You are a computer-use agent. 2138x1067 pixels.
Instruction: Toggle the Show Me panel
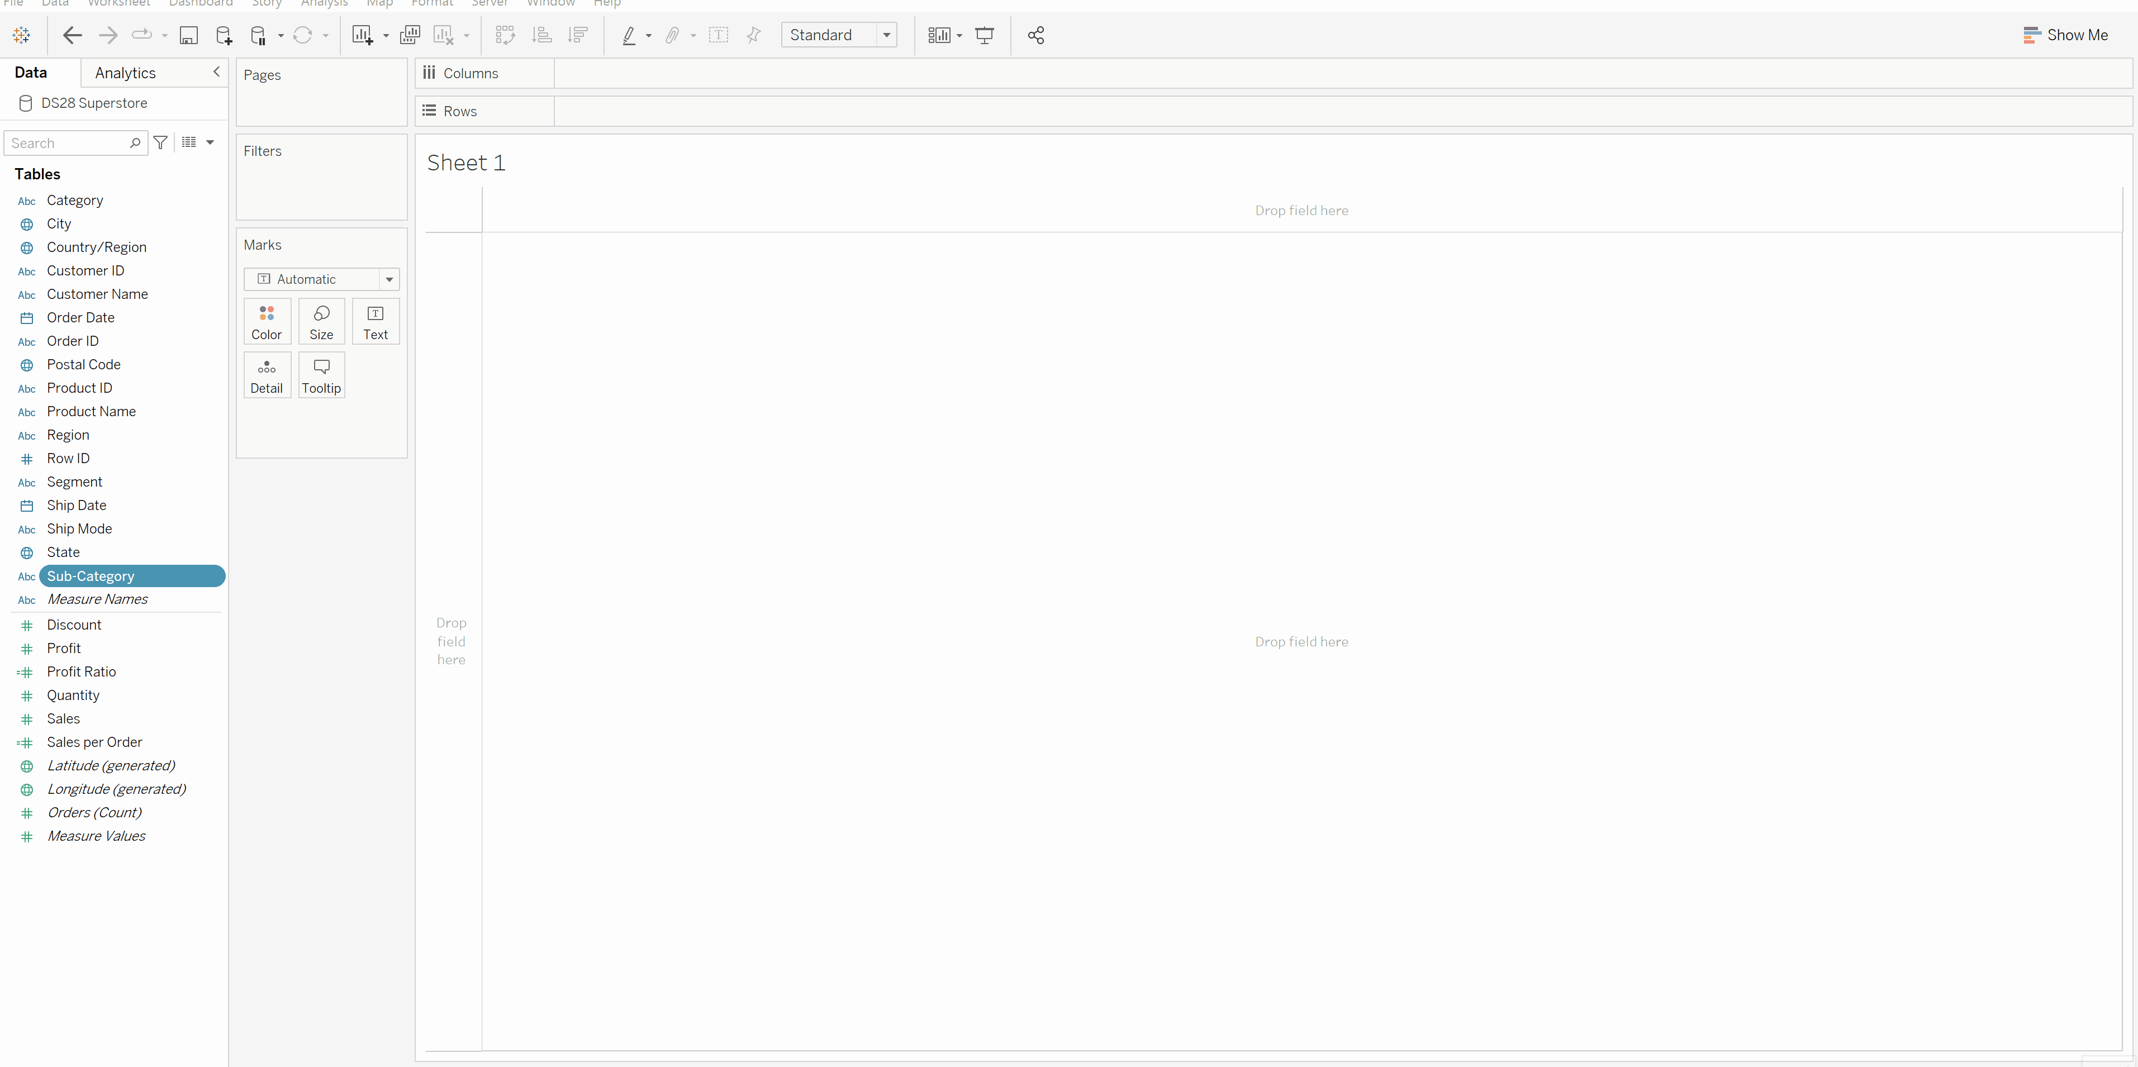point(2065,35)
